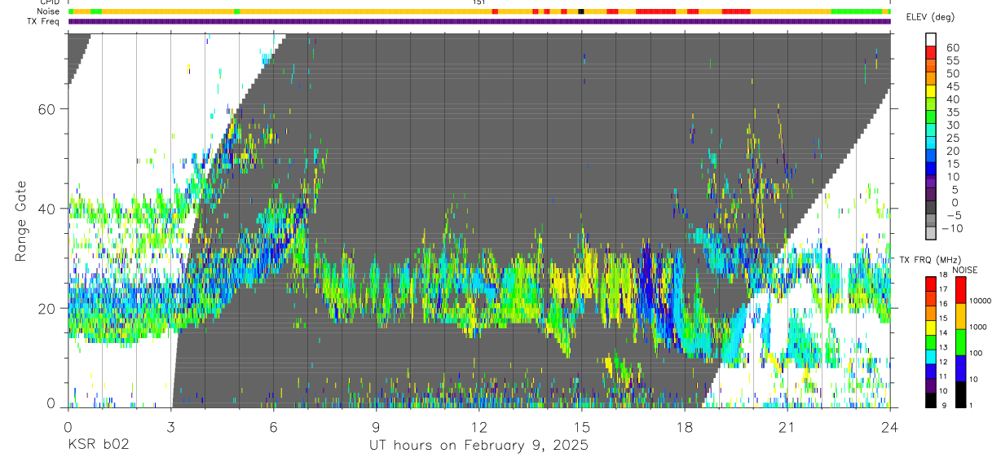Click y-axis tick label 40
Screen dimensions: 1001x462
coord(47,209)
